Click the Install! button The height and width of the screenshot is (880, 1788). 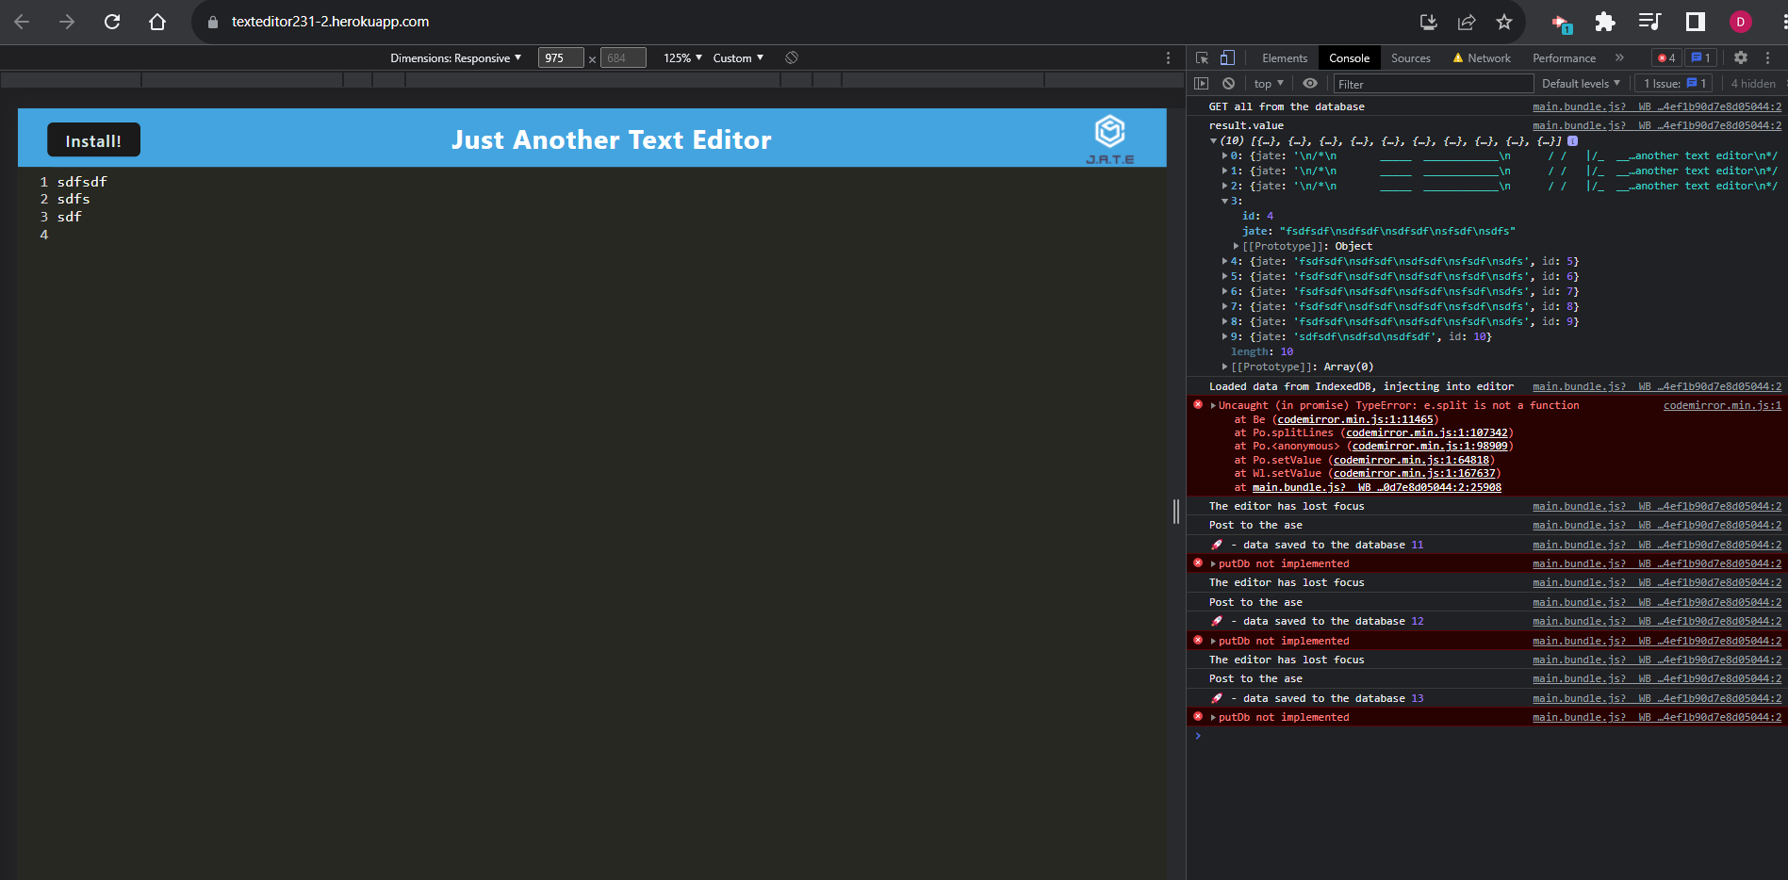[x=92, y=139]
